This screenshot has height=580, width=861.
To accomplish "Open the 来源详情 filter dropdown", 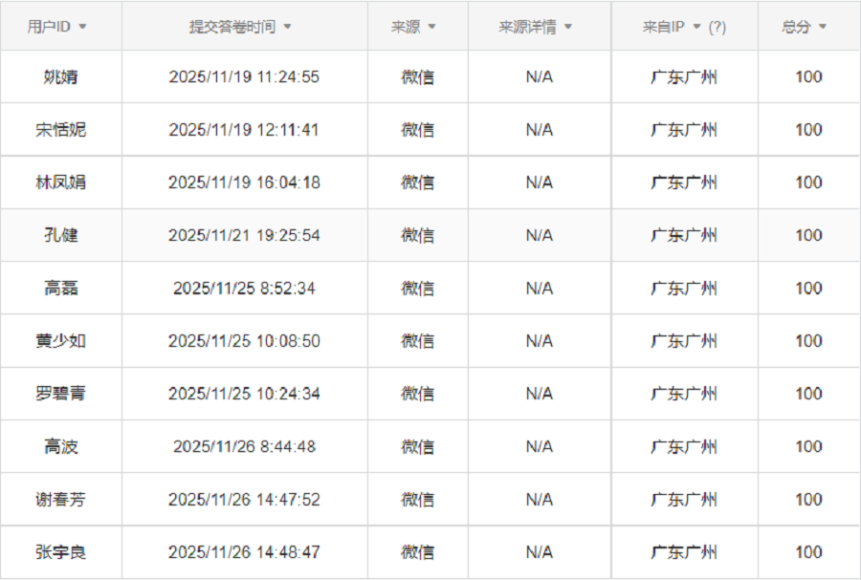I will pos(568,27).
